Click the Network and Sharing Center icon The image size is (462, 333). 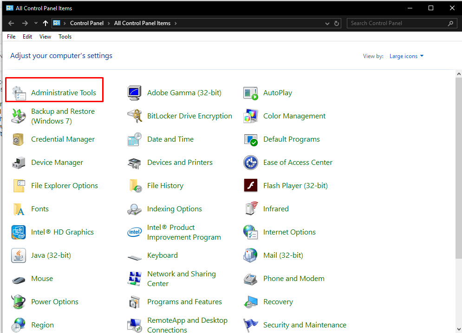coord(134,279)
